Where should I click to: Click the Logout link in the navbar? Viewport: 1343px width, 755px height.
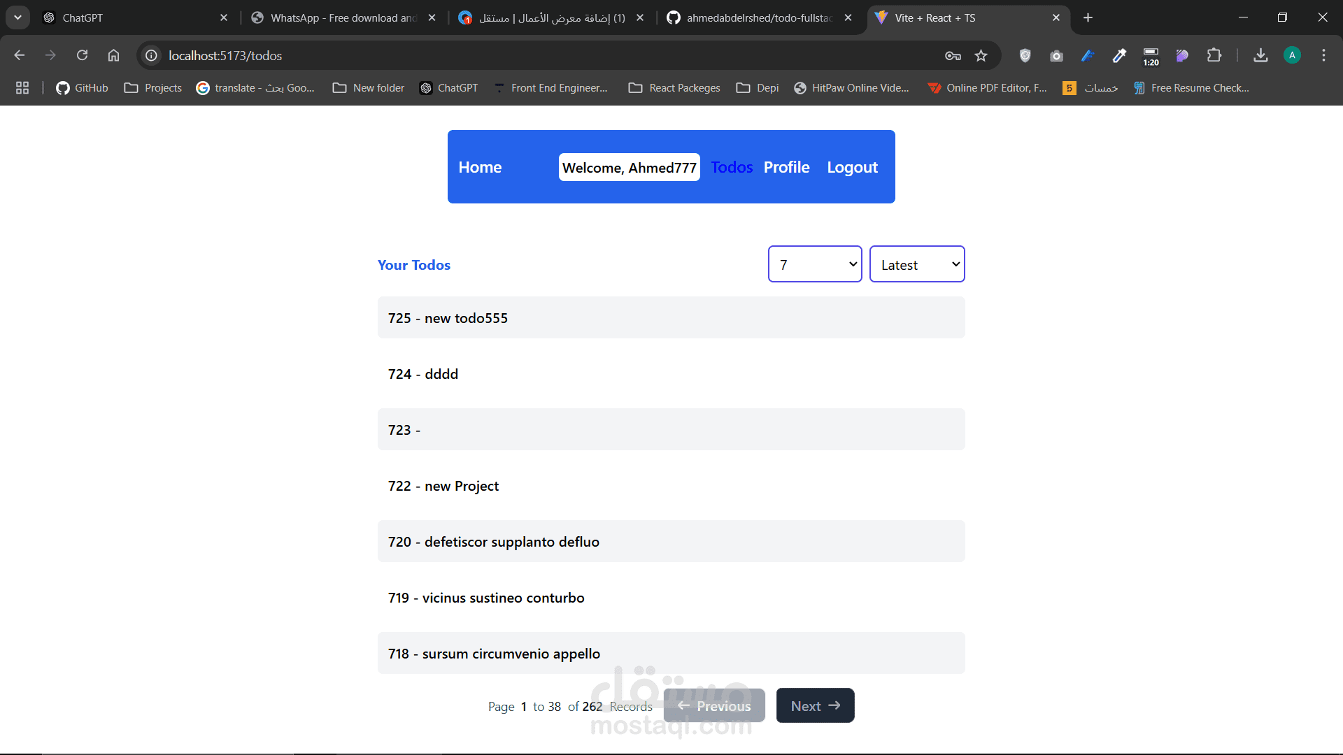coord(852,167)
